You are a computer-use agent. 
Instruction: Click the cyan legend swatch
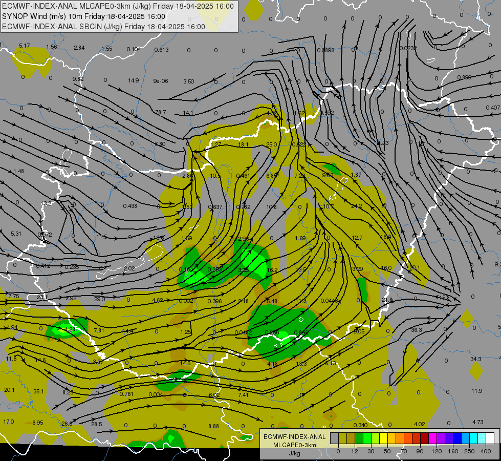(473, 438)
